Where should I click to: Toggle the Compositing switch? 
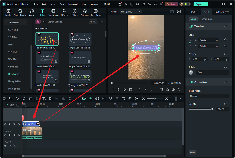(191, 82)
